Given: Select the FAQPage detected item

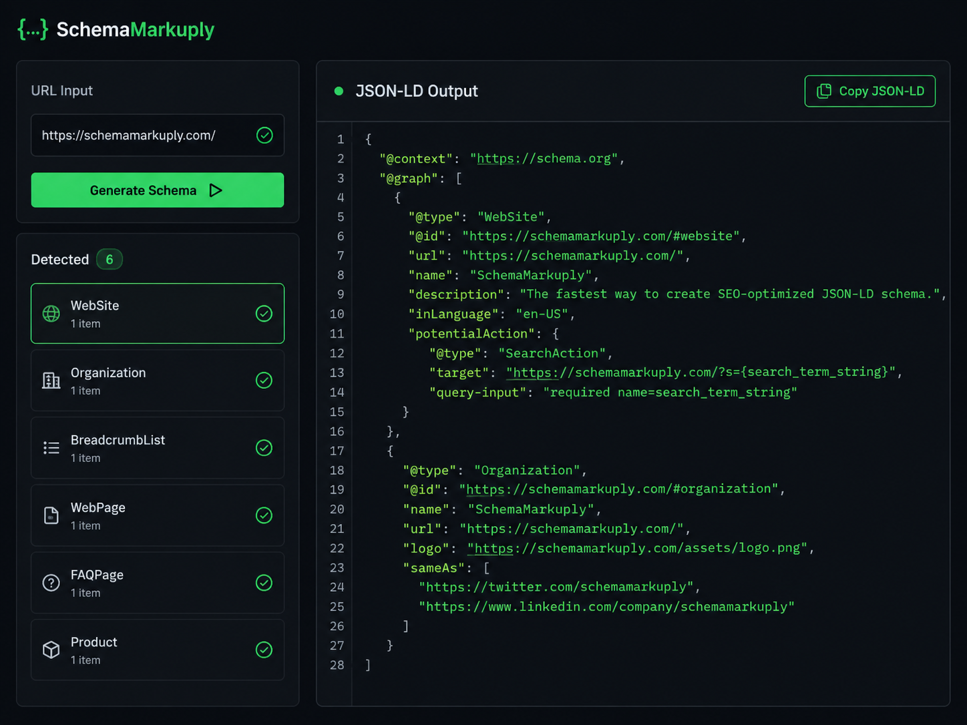Looking at the screenshot, I should click(158, 583).
